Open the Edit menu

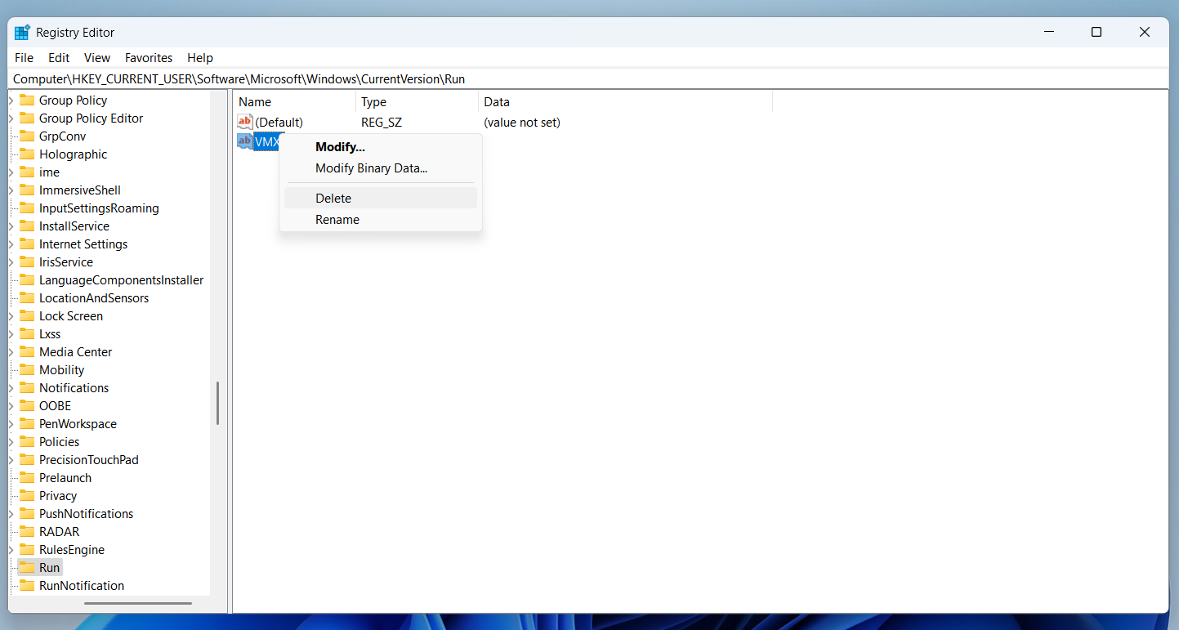[x=59, y=58]
